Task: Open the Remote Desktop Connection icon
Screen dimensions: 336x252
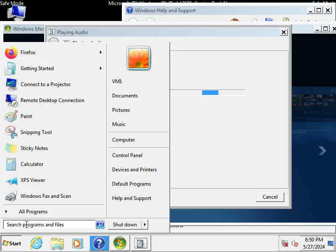Action: [x=12, y=100]
